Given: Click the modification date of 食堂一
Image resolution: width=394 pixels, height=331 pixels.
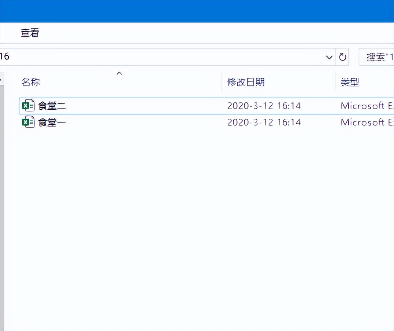Looking at the screenshot, I should pyautogui.click(x=264, y=122).
